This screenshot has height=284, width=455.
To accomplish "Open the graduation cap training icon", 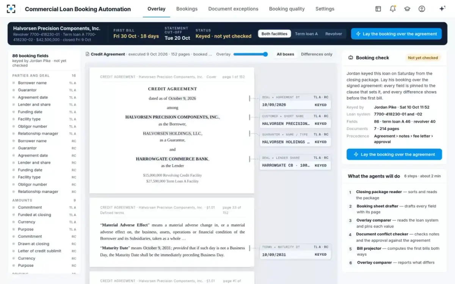I will 407,9.
